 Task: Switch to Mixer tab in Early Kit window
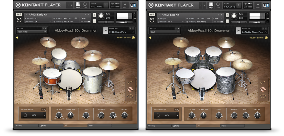pos(100,126)
